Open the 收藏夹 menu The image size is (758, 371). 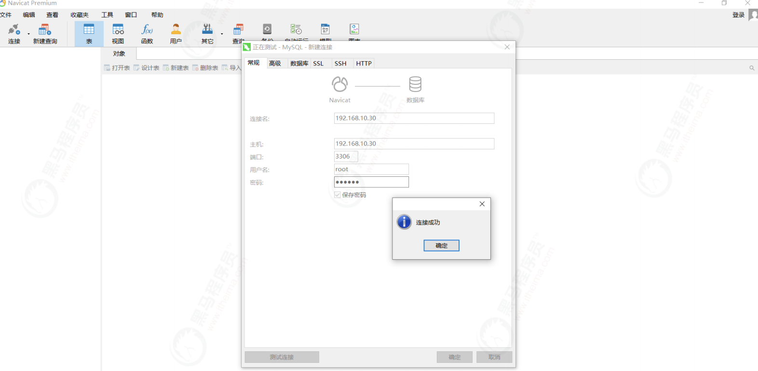[x=80, y=15]
